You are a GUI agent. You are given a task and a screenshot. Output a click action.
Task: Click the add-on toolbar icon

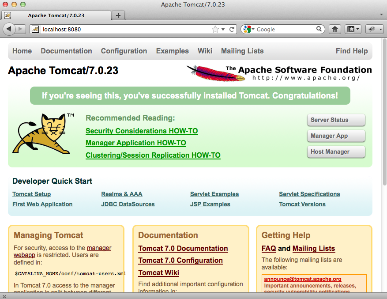(372, 29)
